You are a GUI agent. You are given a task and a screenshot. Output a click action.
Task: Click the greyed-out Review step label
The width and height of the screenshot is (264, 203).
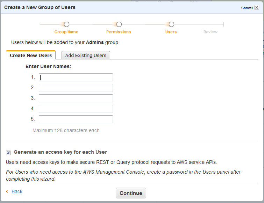point(211,32)
